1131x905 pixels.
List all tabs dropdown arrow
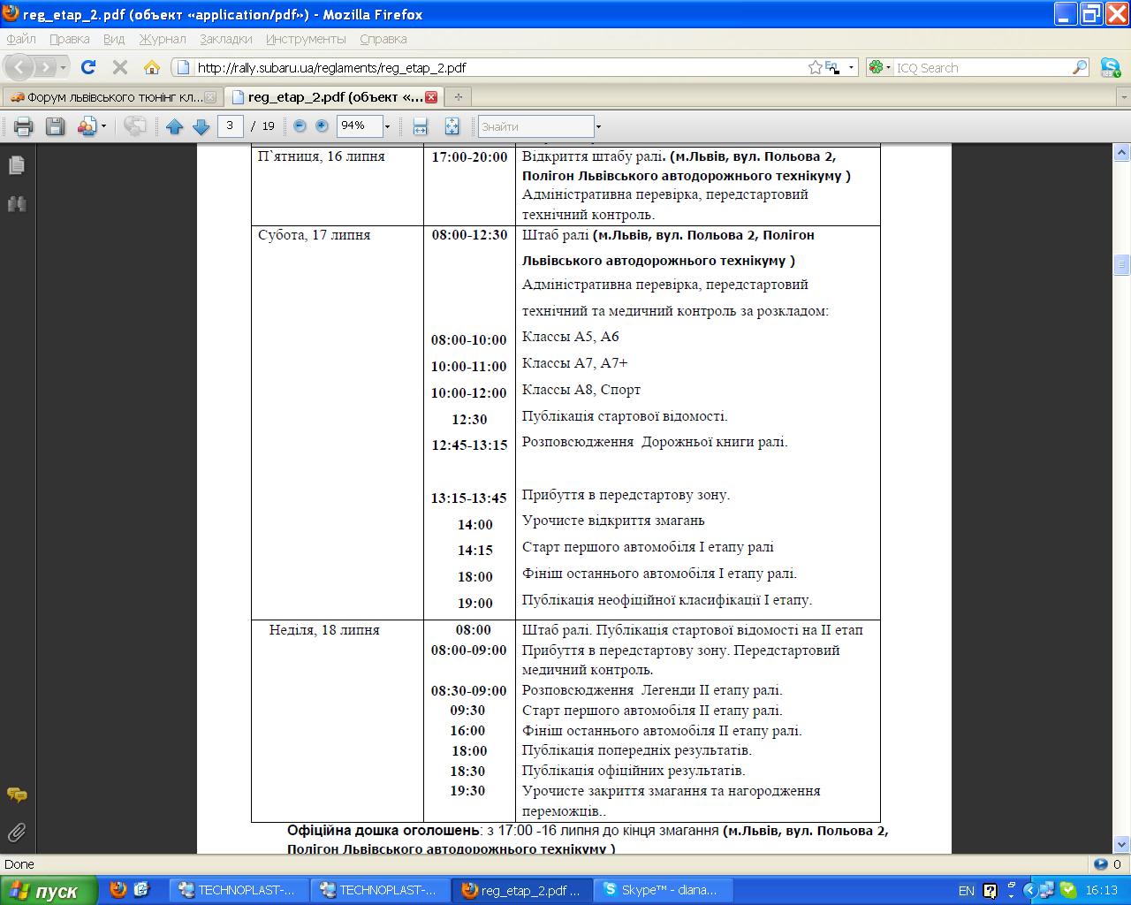(x=1123, y=96)
